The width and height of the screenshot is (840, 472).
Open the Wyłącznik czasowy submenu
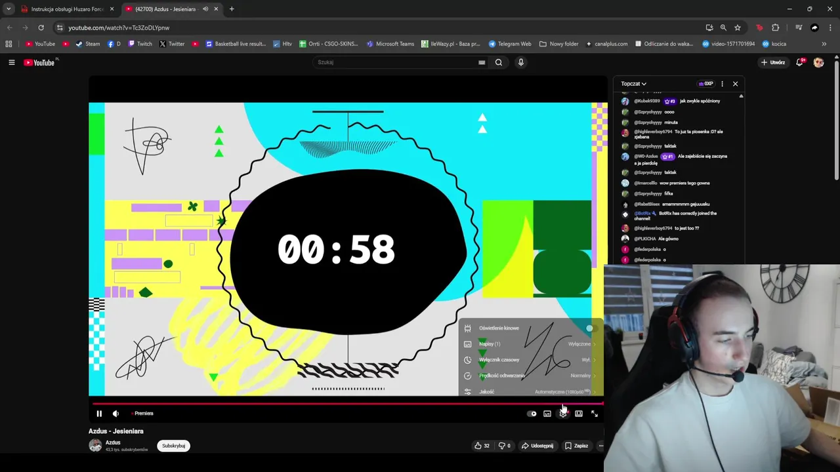[x=530, y=360]
